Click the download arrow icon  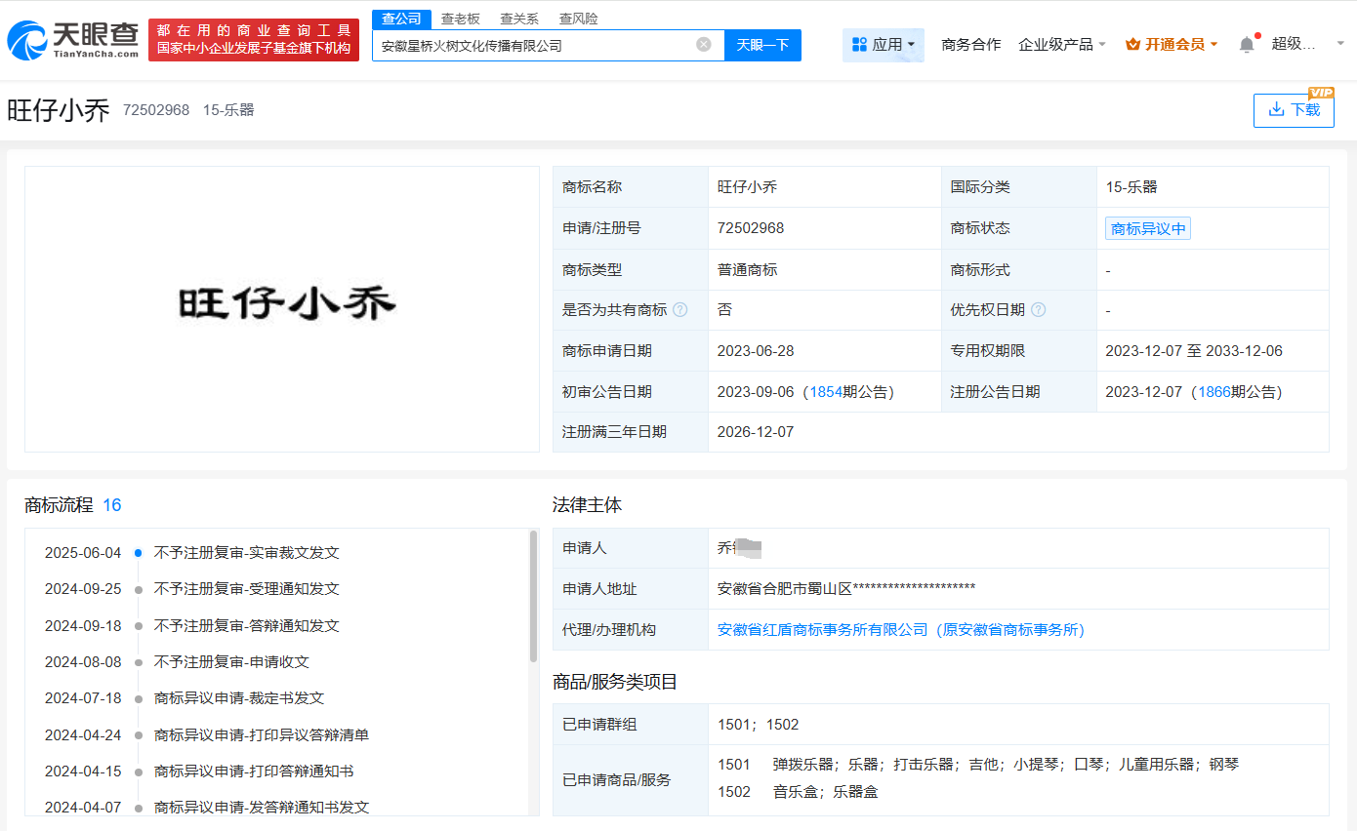1276,109
